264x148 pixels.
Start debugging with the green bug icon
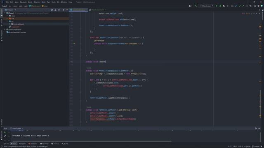pos(220,6)
